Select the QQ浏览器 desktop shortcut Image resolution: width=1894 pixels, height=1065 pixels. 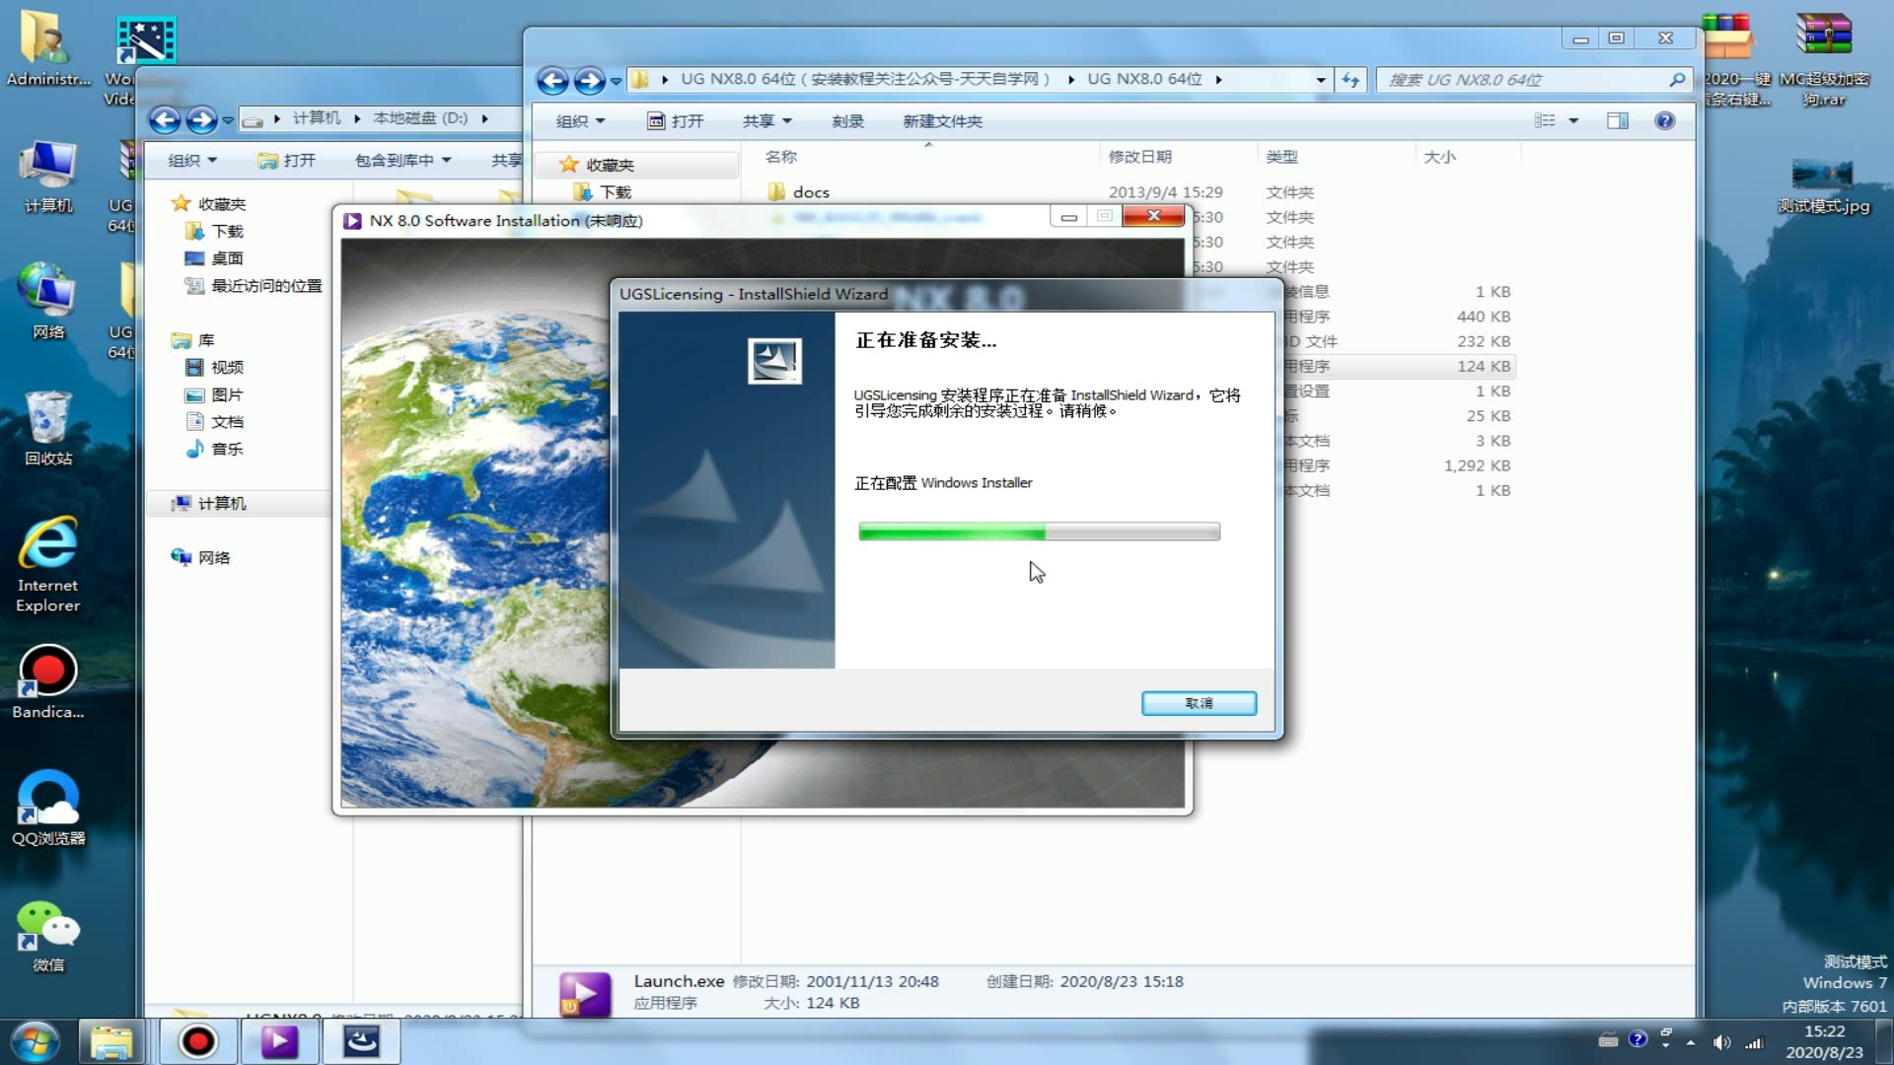[x=47, y=809]
